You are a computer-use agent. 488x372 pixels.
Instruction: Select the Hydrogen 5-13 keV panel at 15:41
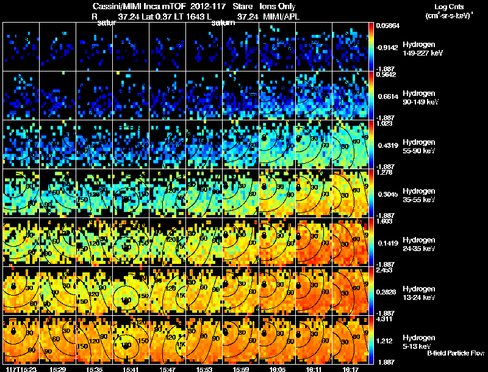(x=131, y=340)
